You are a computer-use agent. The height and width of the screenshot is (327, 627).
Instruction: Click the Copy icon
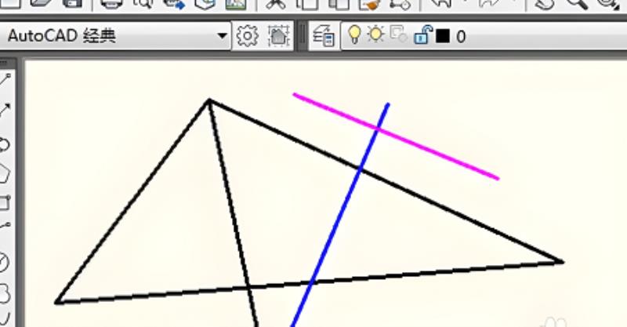[x=307, y=4]
